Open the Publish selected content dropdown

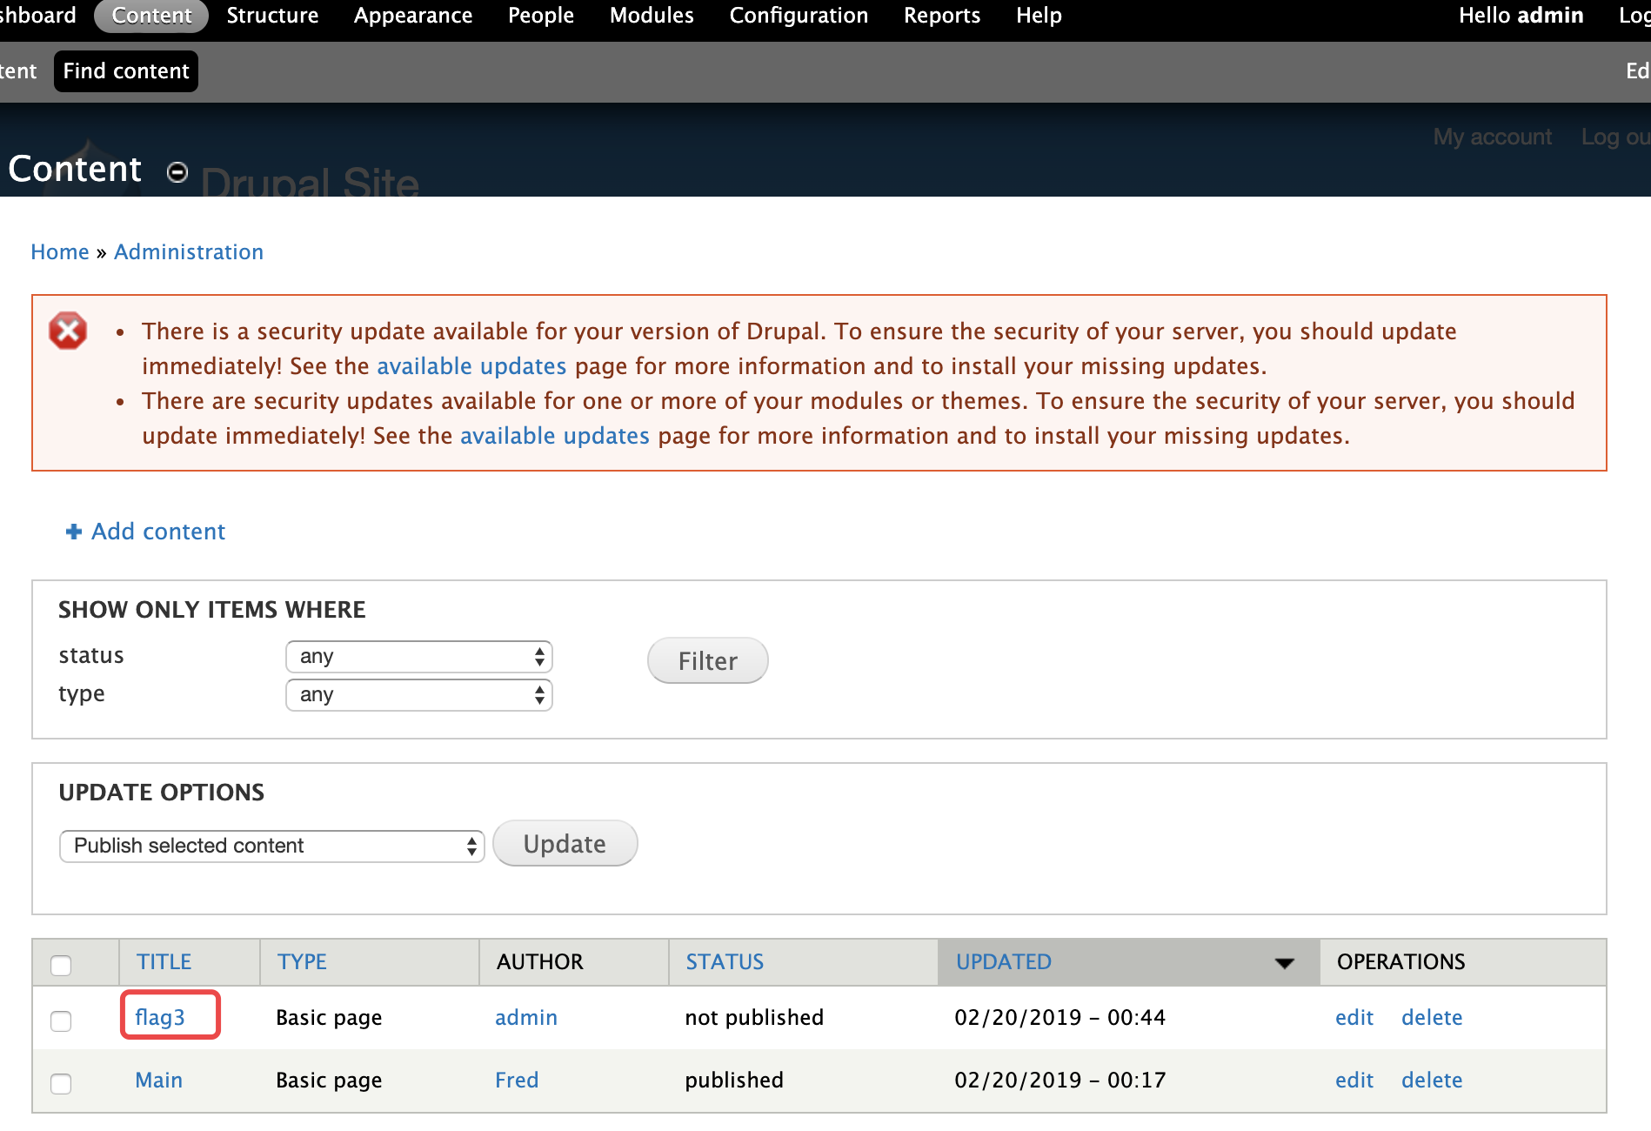(x=272, y=846)
